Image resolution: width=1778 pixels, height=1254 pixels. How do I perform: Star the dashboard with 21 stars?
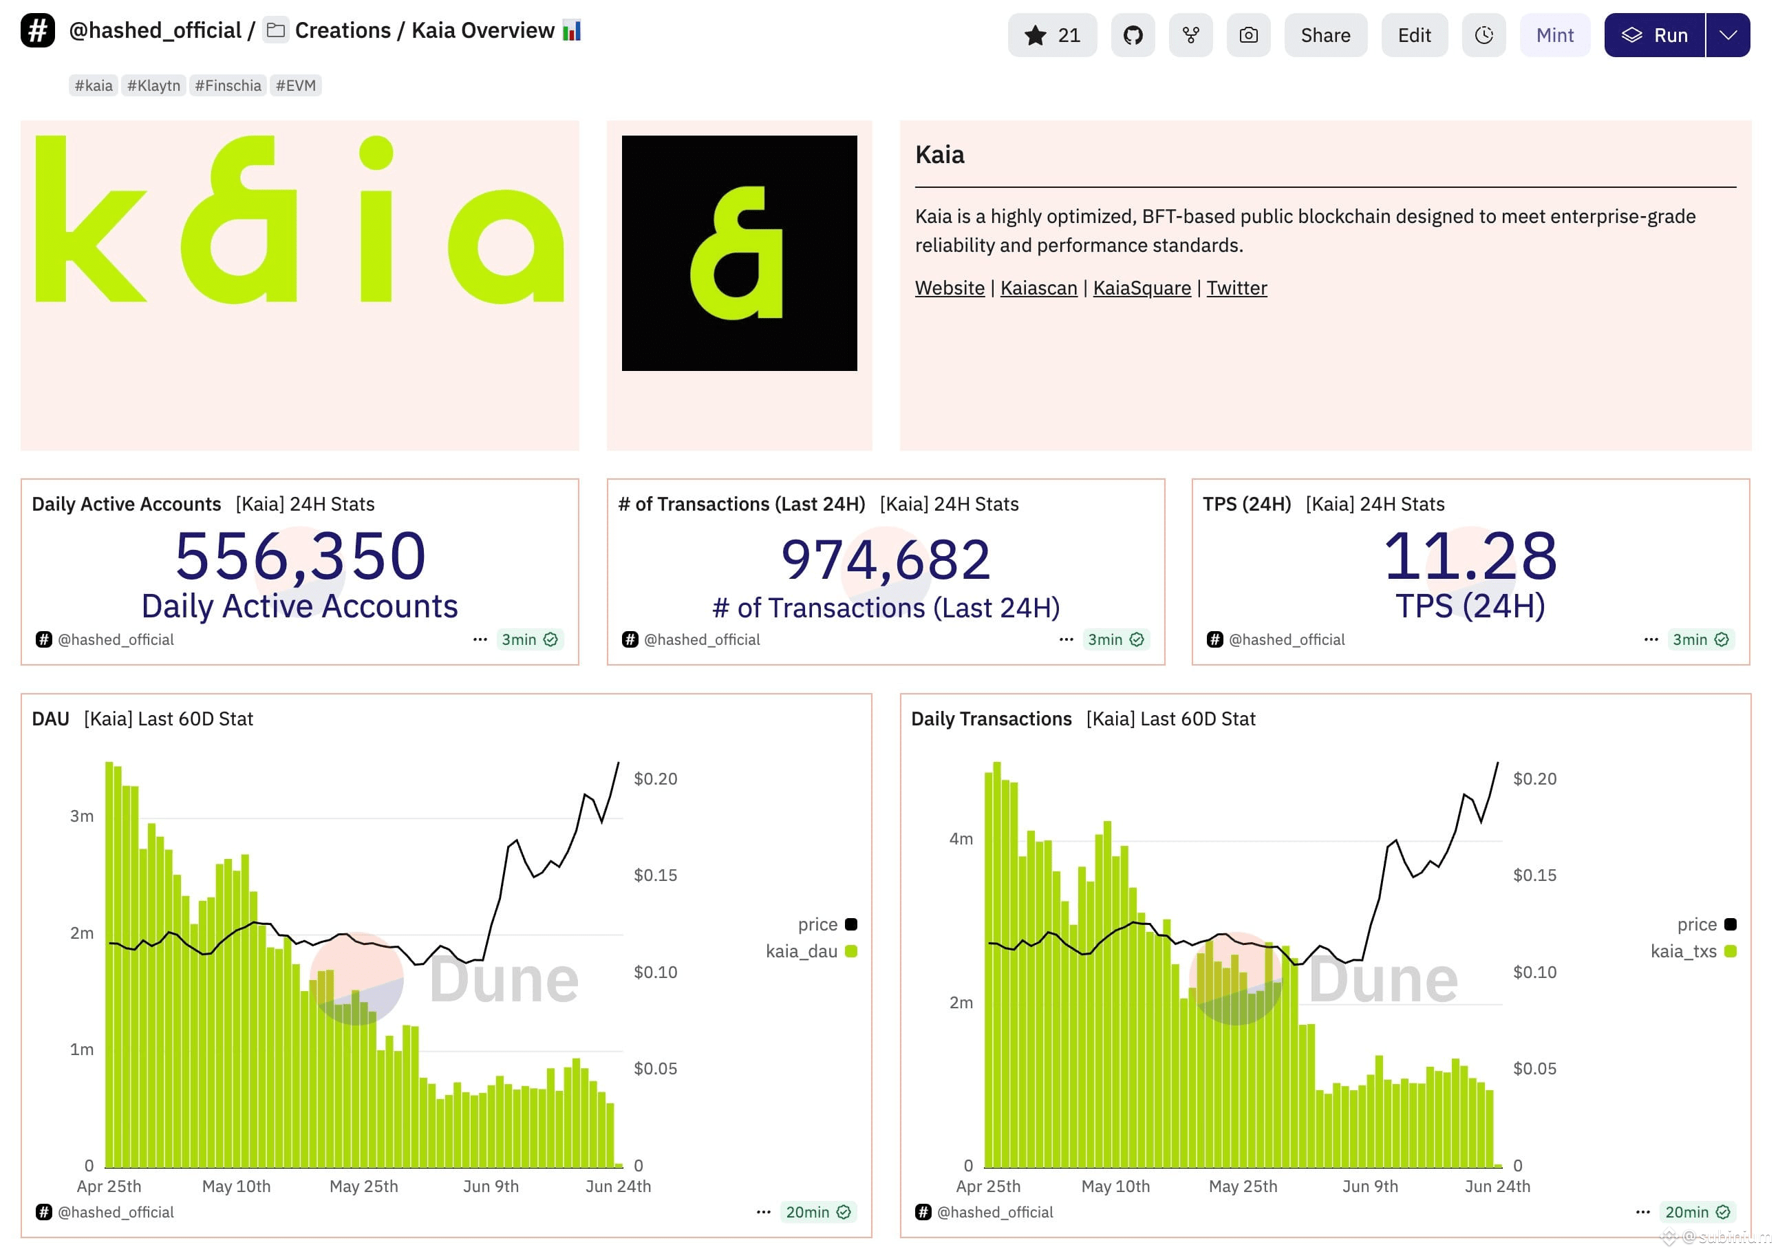[1052, 35]
